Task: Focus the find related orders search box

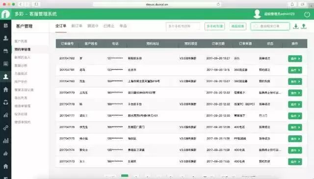Action: [270, 26]
